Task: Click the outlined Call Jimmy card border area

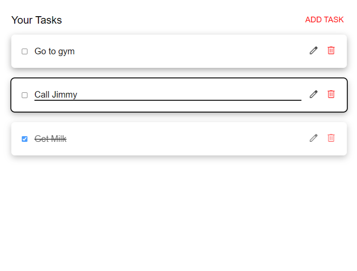Action: (x=179, y=78)
